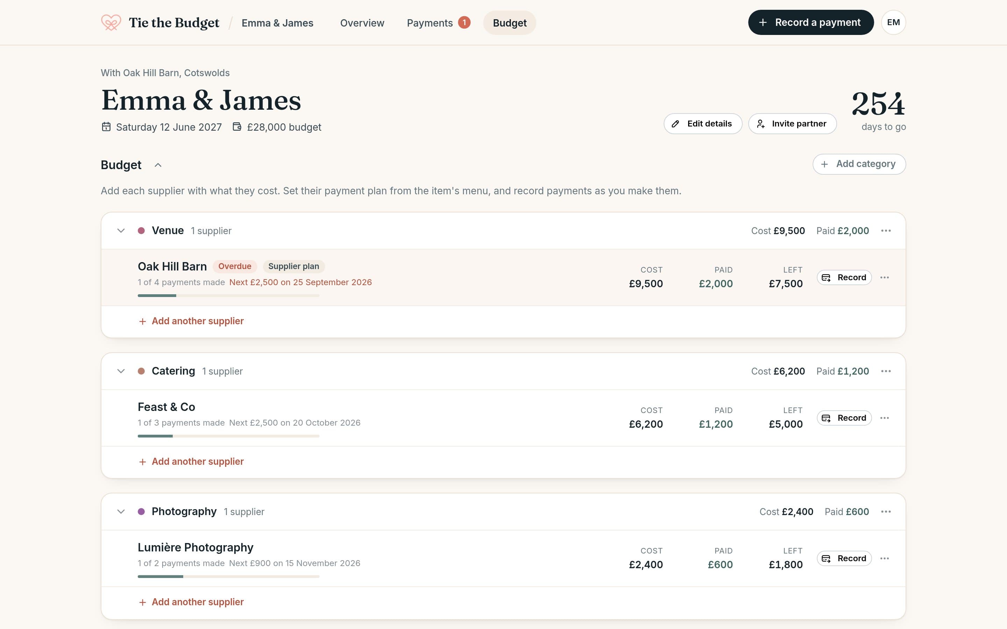Click the payments notification badge showing 1

click(464, 22)
